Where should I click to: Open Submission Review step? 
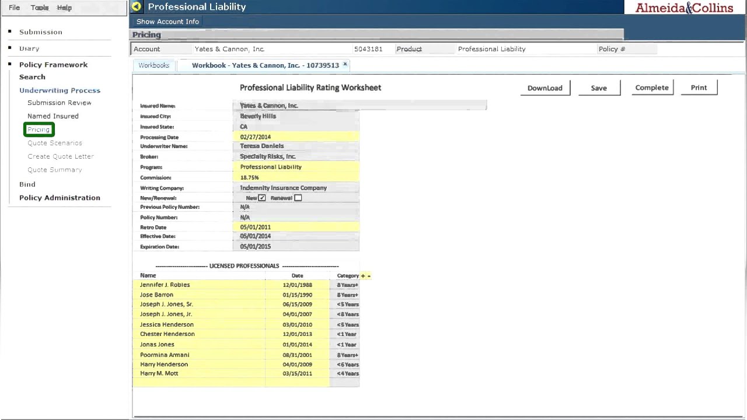click(60, 103)
